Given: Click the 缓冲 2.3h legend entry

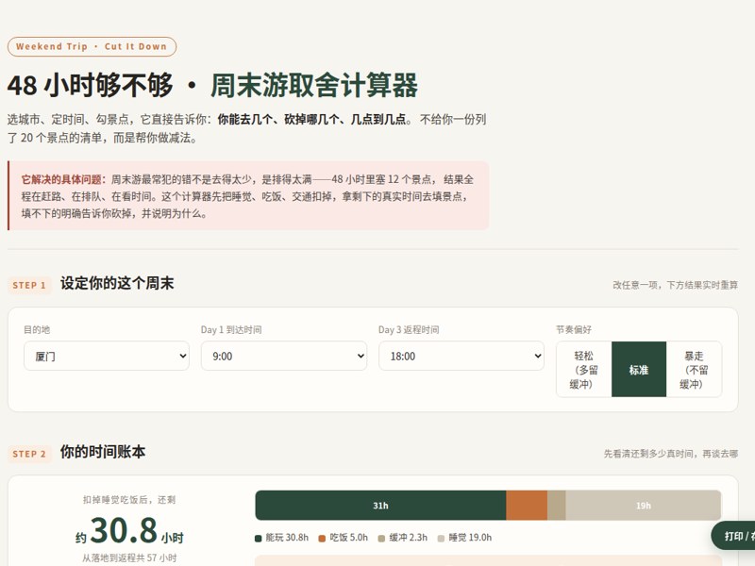Looking at the screenshot, I should pyautogui.click(x=403, y=538).
